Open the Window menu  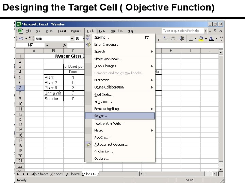[117, 31]
